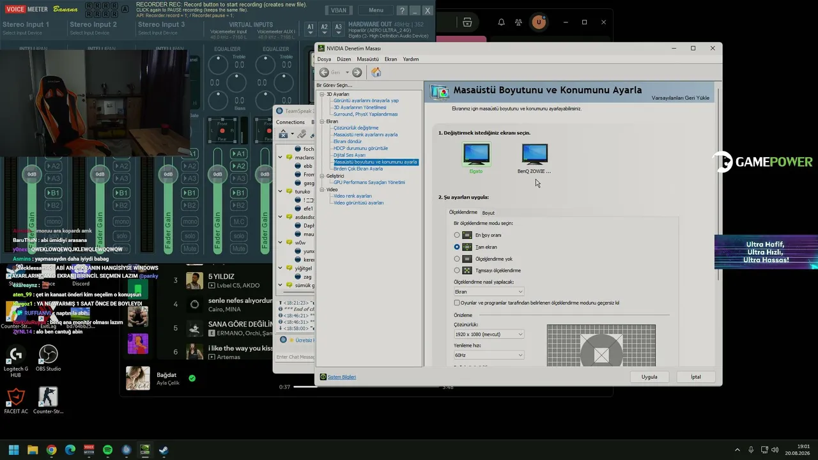This screenshot has width=818, height=460.
Task: Open the NVIDIA Control Panel home icon
Action: coord(376,72)
